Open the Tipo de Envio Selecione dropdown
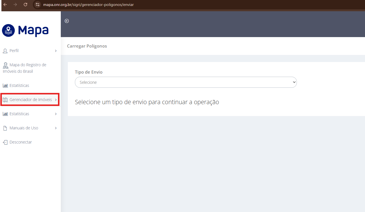Image resolution: width=365 pixels, height=212 pixels. 186,82
